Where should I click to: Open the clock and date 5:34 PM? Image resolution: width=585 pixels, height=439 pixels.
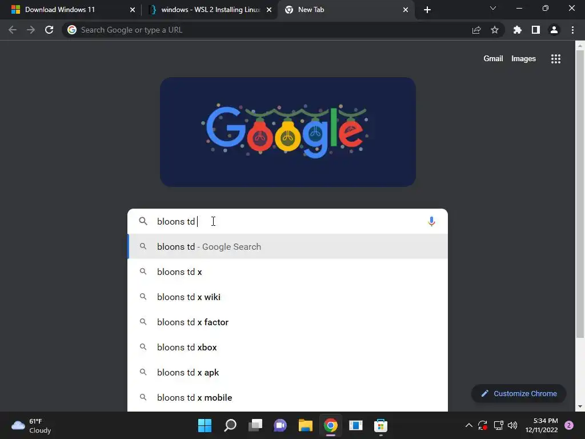click(542, 425)
